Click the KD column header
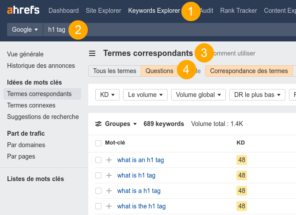Image resolution: width=296 pixels, height=215 pixels. tap(240, 143)
